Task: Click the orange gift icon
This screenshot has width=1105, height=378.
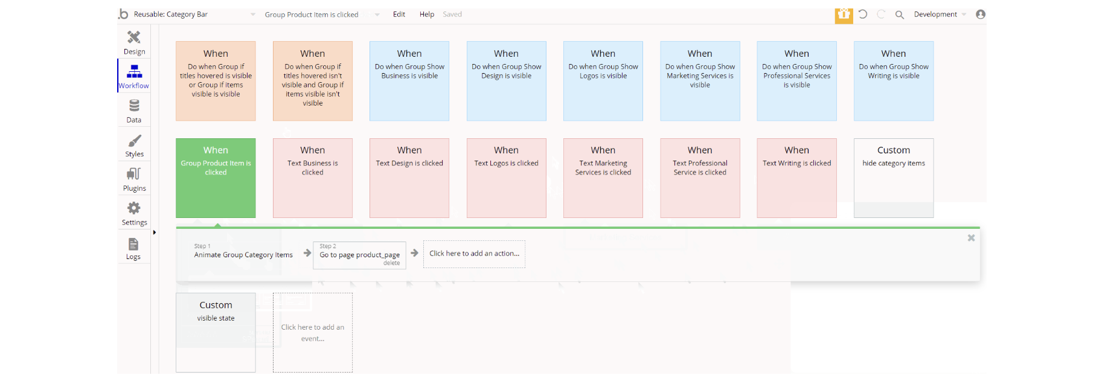Action: coord(844,14)
